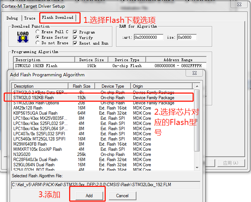251x202 pixels.
Task: Close the Add Flash Programming Algorithm dialog
Action: [194, 73]
